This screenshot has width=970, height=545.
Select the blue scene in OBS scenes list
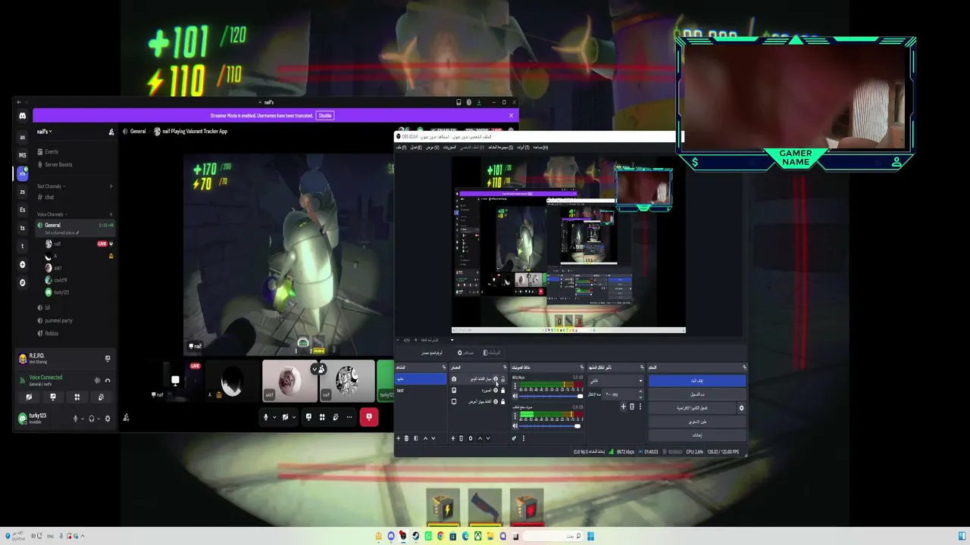421,378
